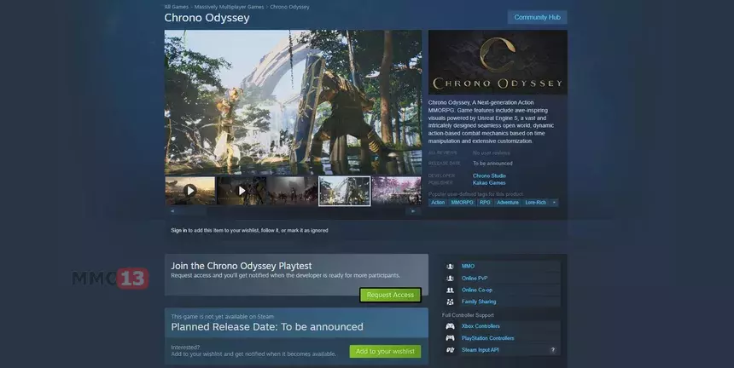
Task: Click the MMO category icon
Action: tap(450, 266)
